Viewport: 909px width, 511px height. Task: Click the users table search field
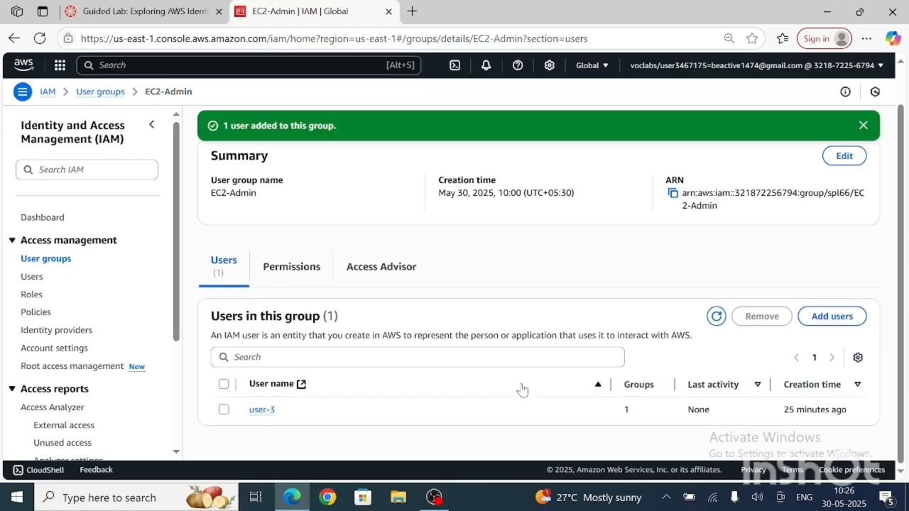click(x=418, y=357)
